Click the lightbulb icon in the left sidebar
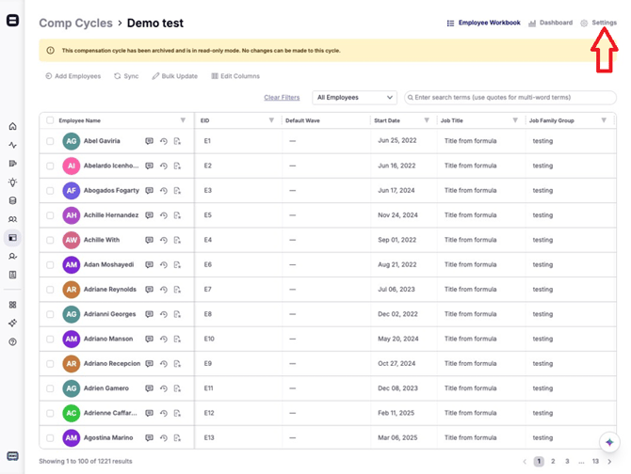This screenshot has height=474, width=631. coord(12,182)
